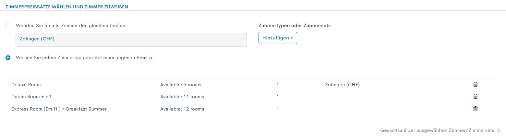This screenshot has height=138, width=506.
Task: Click "Available: 11 rooms" text
Action: 182,96
